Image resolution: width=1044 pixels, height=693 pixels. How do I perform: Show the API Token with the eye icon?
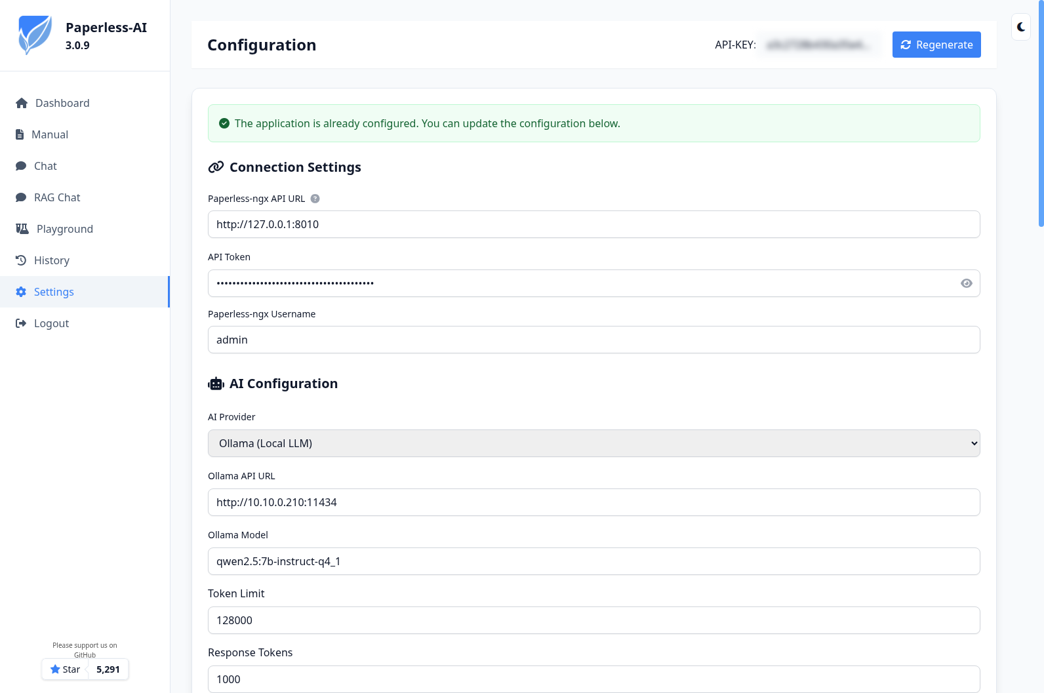pyautogui.click(x=967, y=283)
